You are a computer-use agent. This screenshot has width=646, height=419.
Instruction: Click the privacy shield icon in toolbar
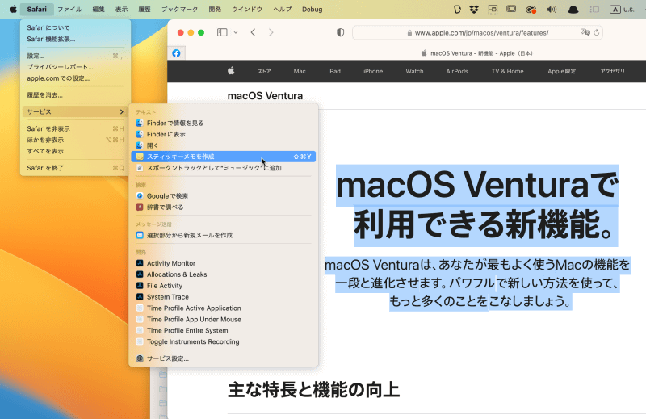click(x=340, y=32)
